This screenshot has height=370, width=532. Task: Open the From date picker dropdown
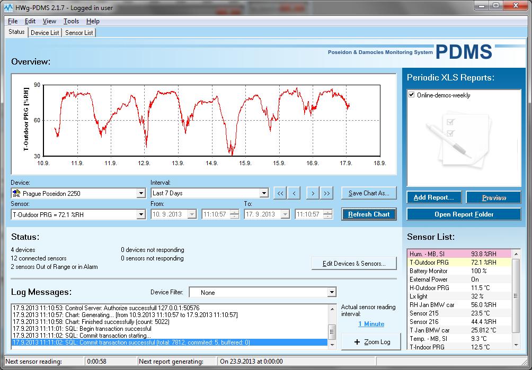[192, 214]
